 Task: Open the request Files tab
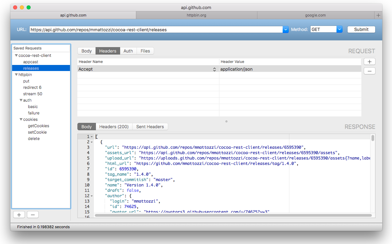(145, 51)
